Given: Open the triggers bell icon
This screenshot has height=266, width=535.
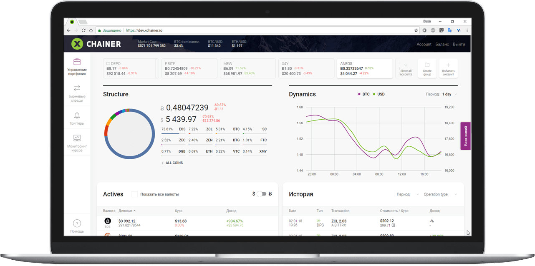Looking at the screenshot, I should click(x=77, y=115).
